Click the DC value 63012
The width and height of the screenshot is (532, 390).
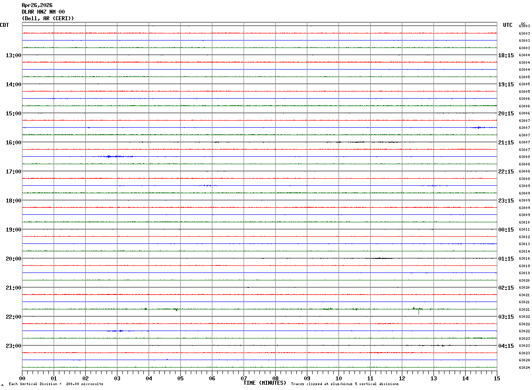click(x=524, y=237)
